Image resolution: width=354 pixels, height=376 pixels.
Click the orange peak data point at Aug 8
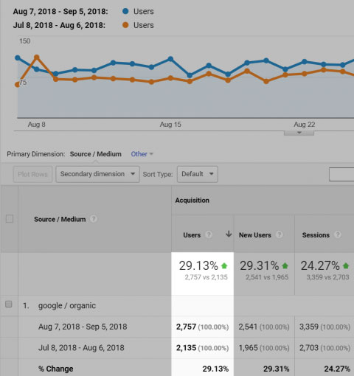37,58
